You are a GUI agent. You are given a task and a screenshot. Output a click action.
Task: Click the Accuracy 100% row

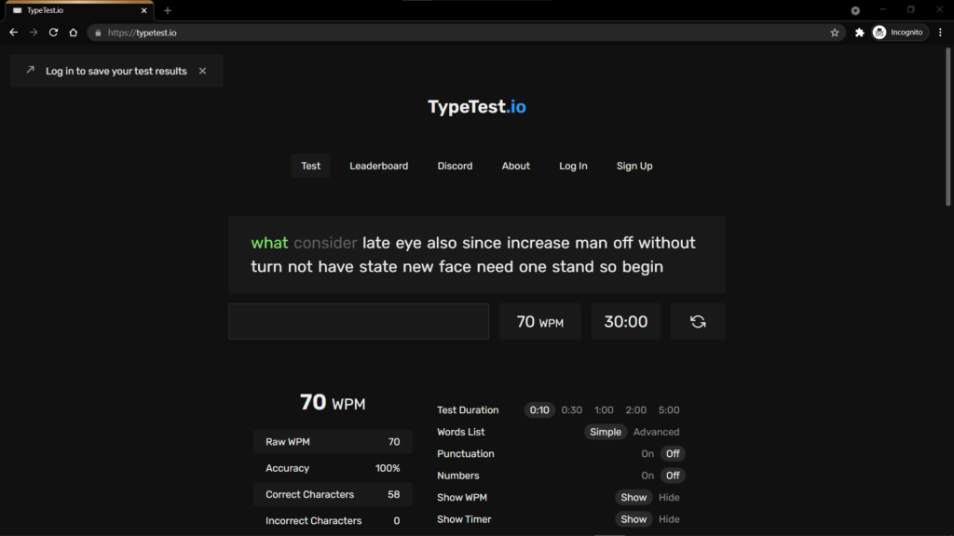pyautogui.click(x=333, y=469)
